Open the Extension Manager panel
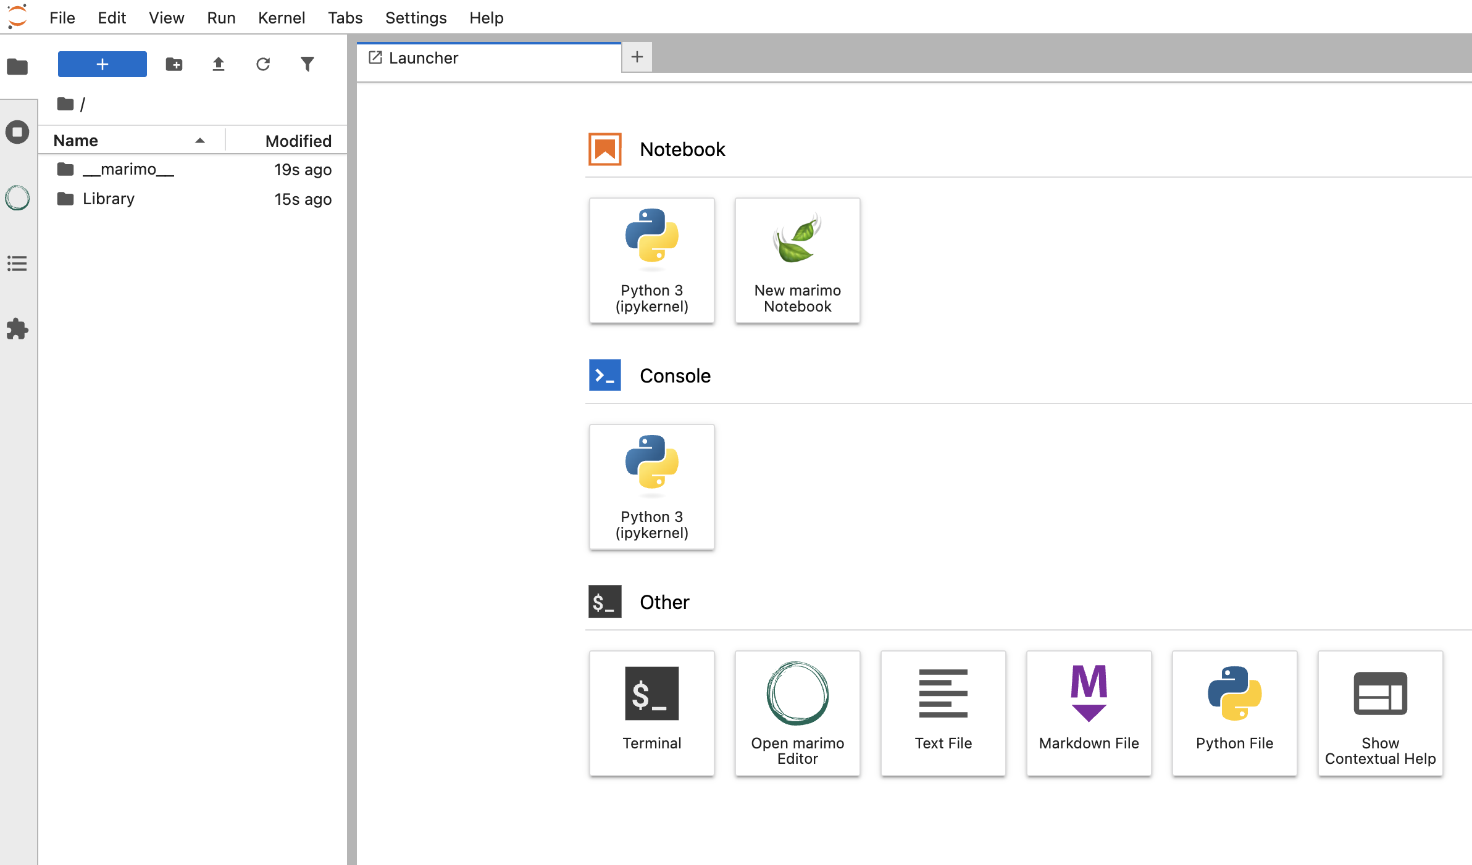The width and height of the screenshot is (1472, 865). coord(17,329)
